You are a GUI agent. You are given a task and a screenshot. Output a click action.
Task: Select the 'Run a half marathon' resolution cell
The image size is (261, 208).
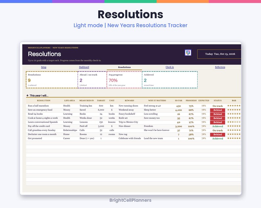[38, 106]
